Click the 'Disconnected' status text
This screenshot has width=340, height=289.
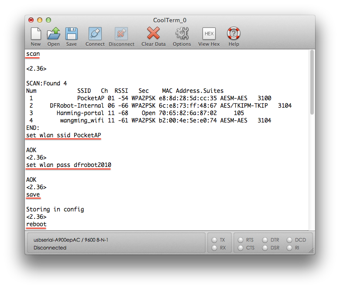coord(50,248)
